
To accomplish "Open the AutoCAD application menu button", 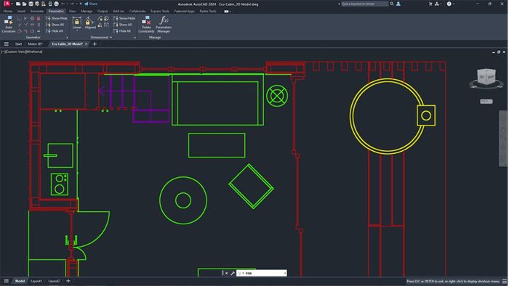I will click(x=7, y=4).
